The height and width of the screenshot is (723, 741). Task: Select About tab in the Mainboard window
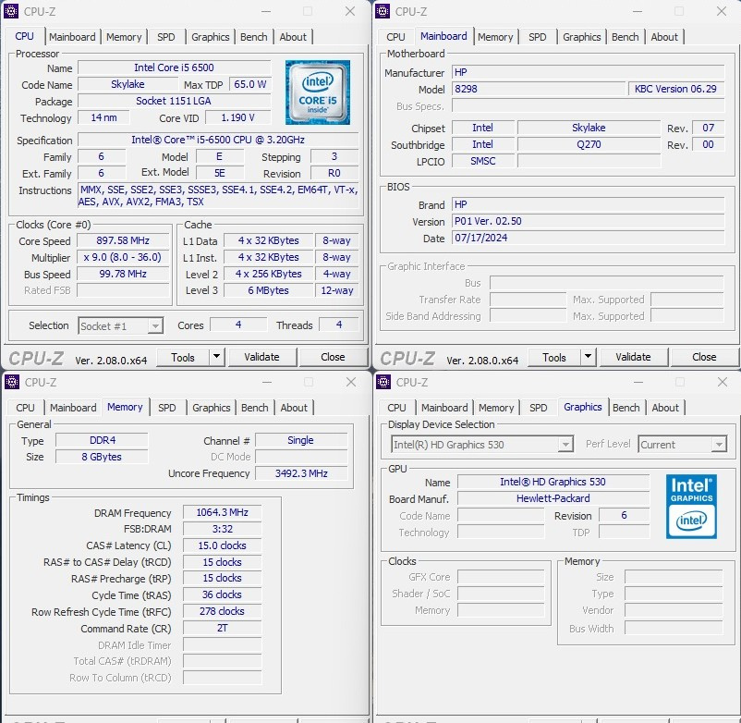click(664, 37)
